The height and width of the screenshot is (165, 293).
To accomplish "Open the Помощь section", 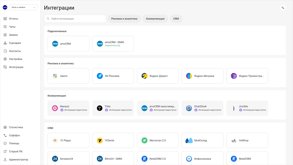I will (14, 143).
